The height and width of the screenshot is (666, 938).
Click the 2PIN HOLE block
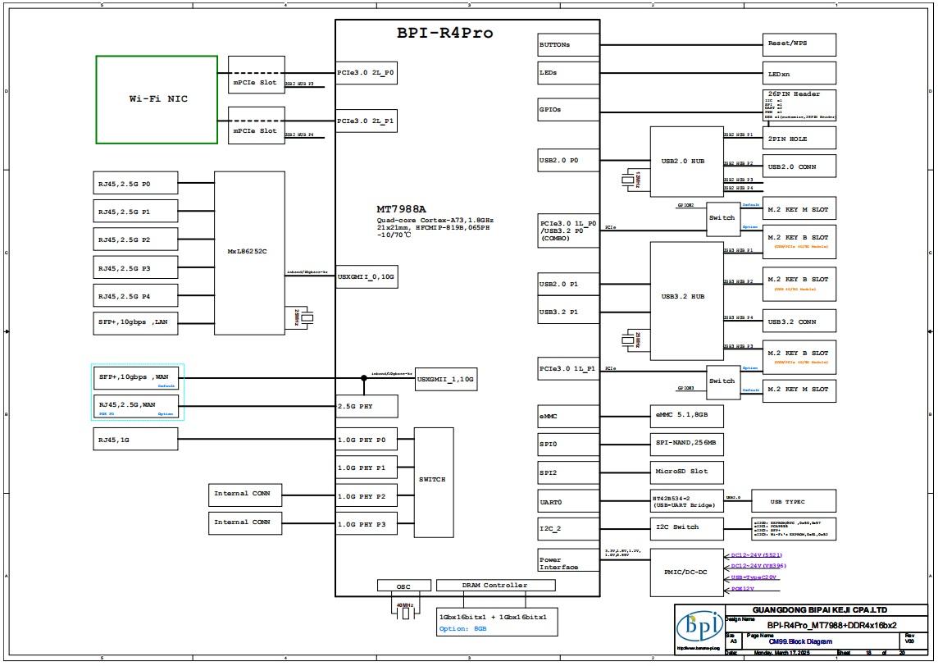point(799,139)
